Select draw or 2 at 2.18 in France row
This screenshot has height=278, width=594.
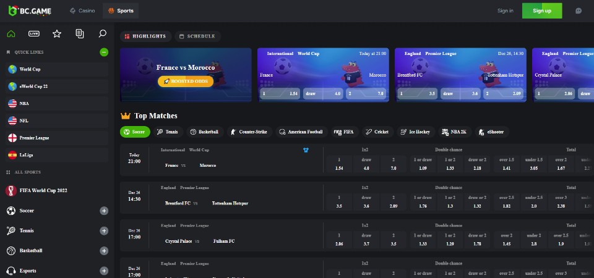[x=477, y=164]
